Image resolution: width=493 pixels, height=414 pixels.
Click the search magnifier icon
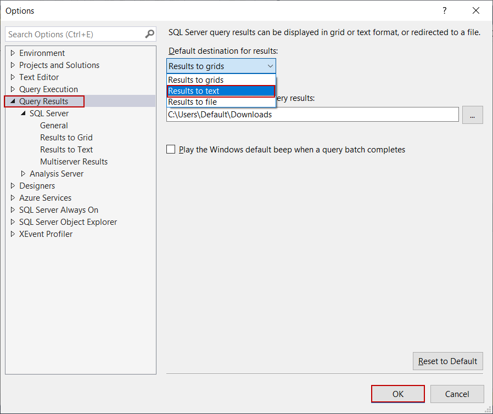[150, 34]
